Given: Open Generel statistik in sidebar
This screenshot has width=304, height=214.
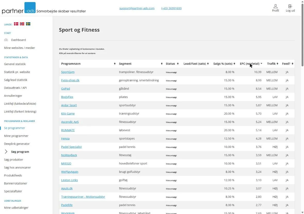Looking at the screenshot, I should pyautogui.click(x=15, y=64).
